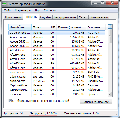
Task: Sort by Память (частный...) column header
Action: point(71,27)
